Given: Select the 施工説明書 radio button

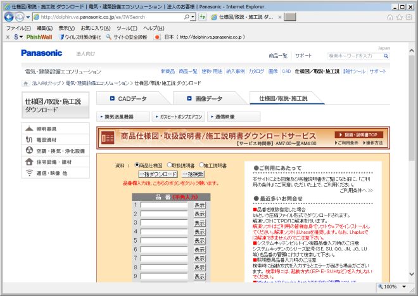Looking at the screenshot, I should [201, 165].
